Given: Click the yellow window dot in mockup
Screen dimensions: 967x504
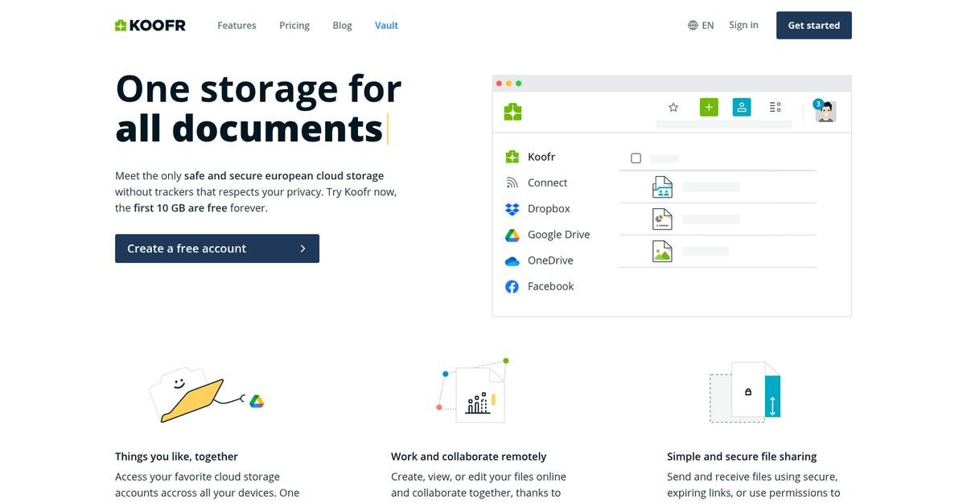Looking at the screenshot, I should click(x=508, y=84).
